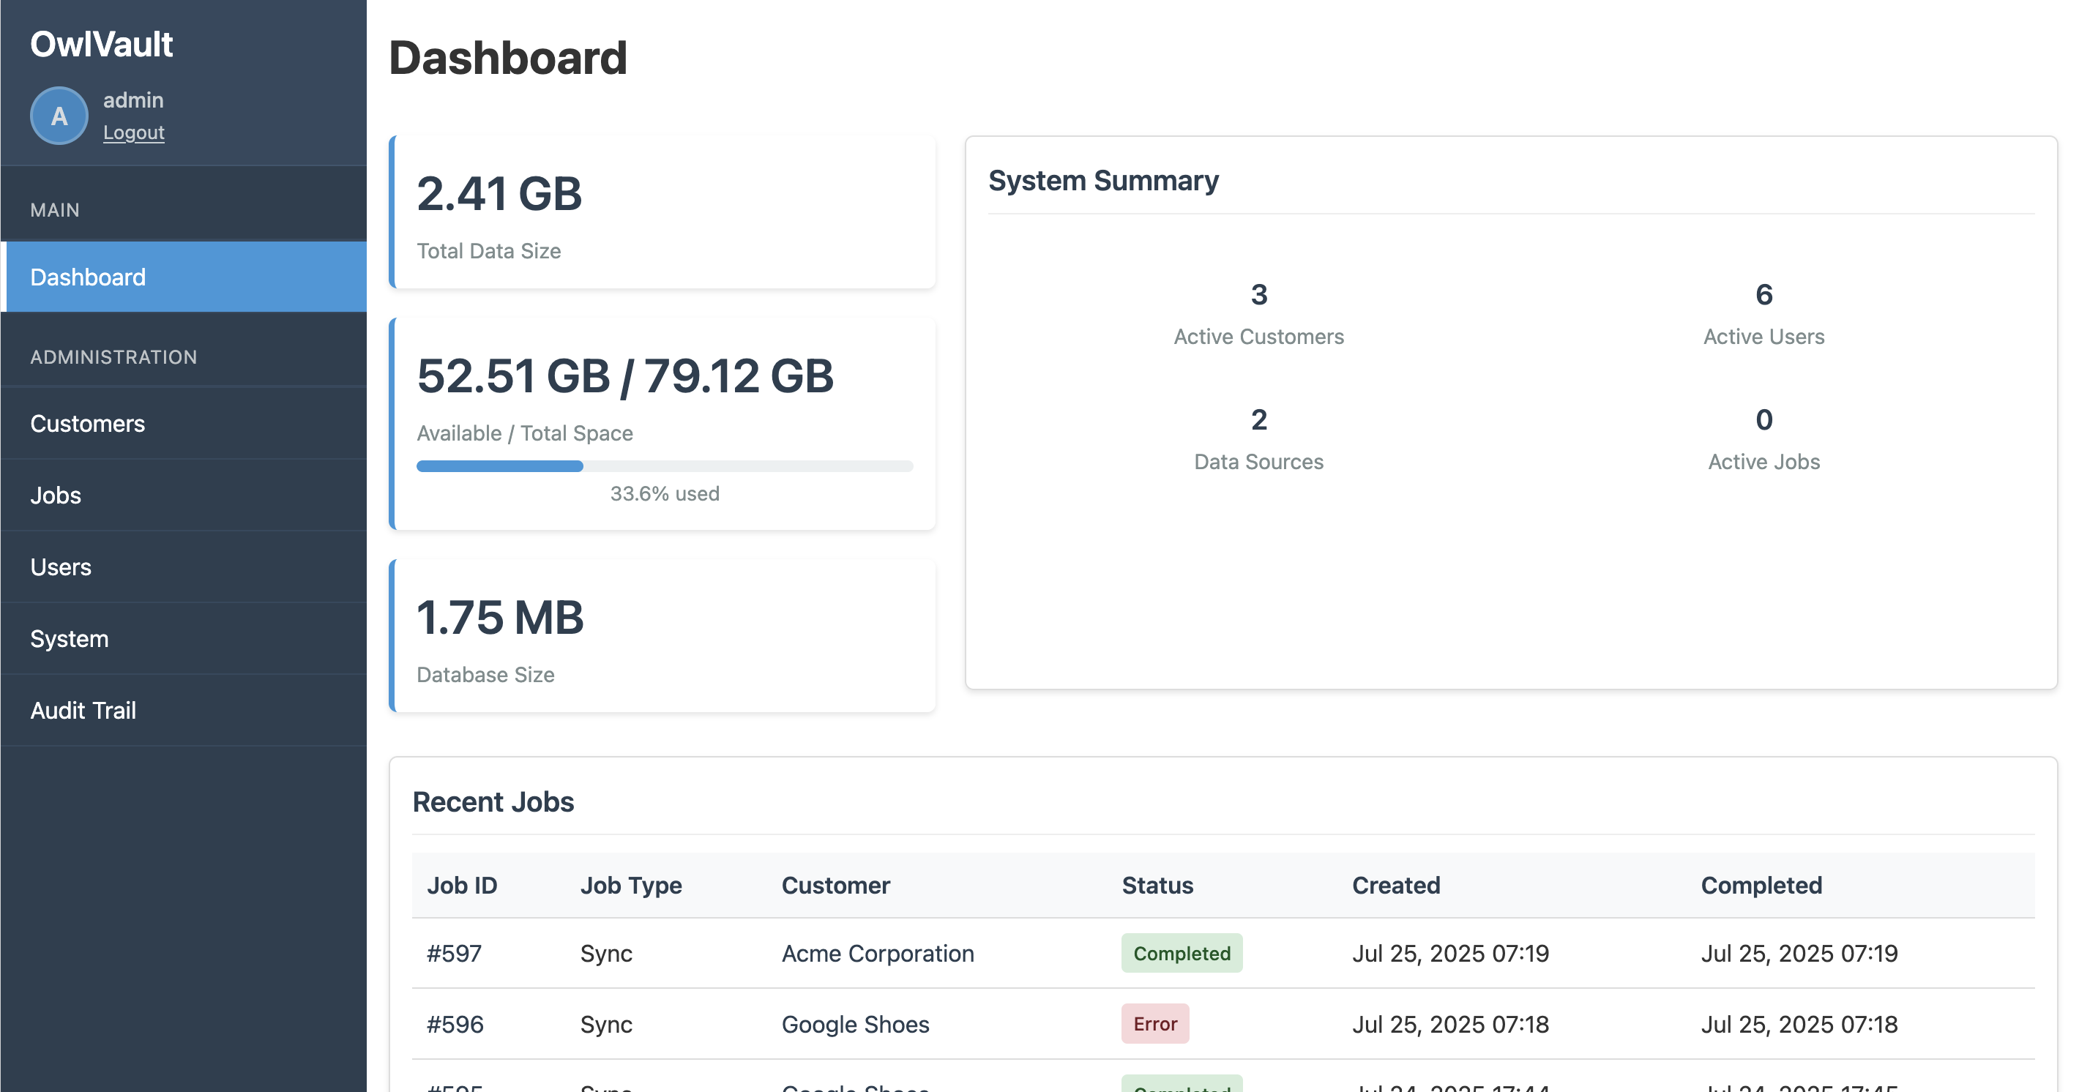This screenshot has width=2079, height=1092.
Task: Click the admin avatar icon
Action: (x=58, y=116)
